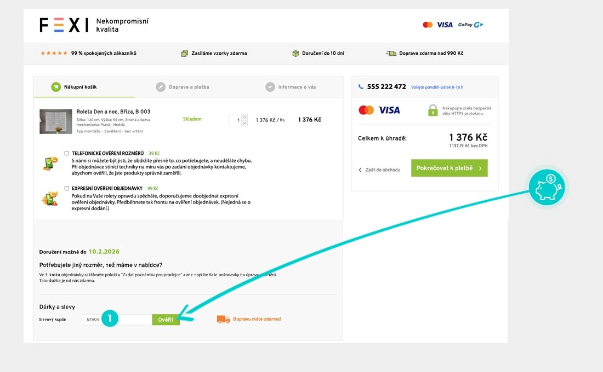The image size is (603, 372).
Task: Click the Mastercard icon in the header
Action: pos(428,25)
